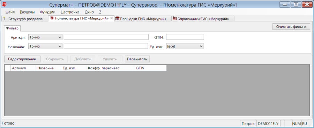Screen dimensions: 314x128
Task: Click the Площадки ГИС «Меркурий» tab icon
Action: pyautogui.click(x=118, y=19)
